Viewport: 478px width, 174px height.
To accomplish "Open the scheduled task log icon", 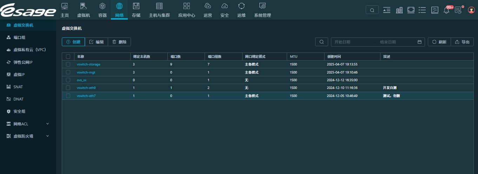I will click(x=458, y=10).
